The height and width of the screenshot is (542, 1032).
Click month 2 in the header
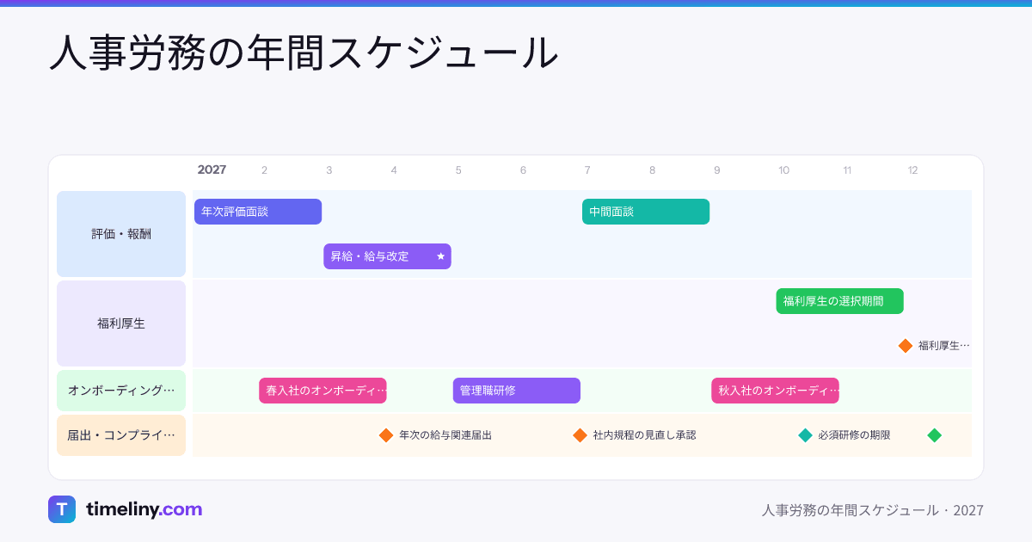pos(264,170)
